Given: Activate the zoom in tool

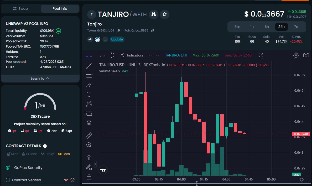Looking at the screenshot, I should [x=89, y=145].
